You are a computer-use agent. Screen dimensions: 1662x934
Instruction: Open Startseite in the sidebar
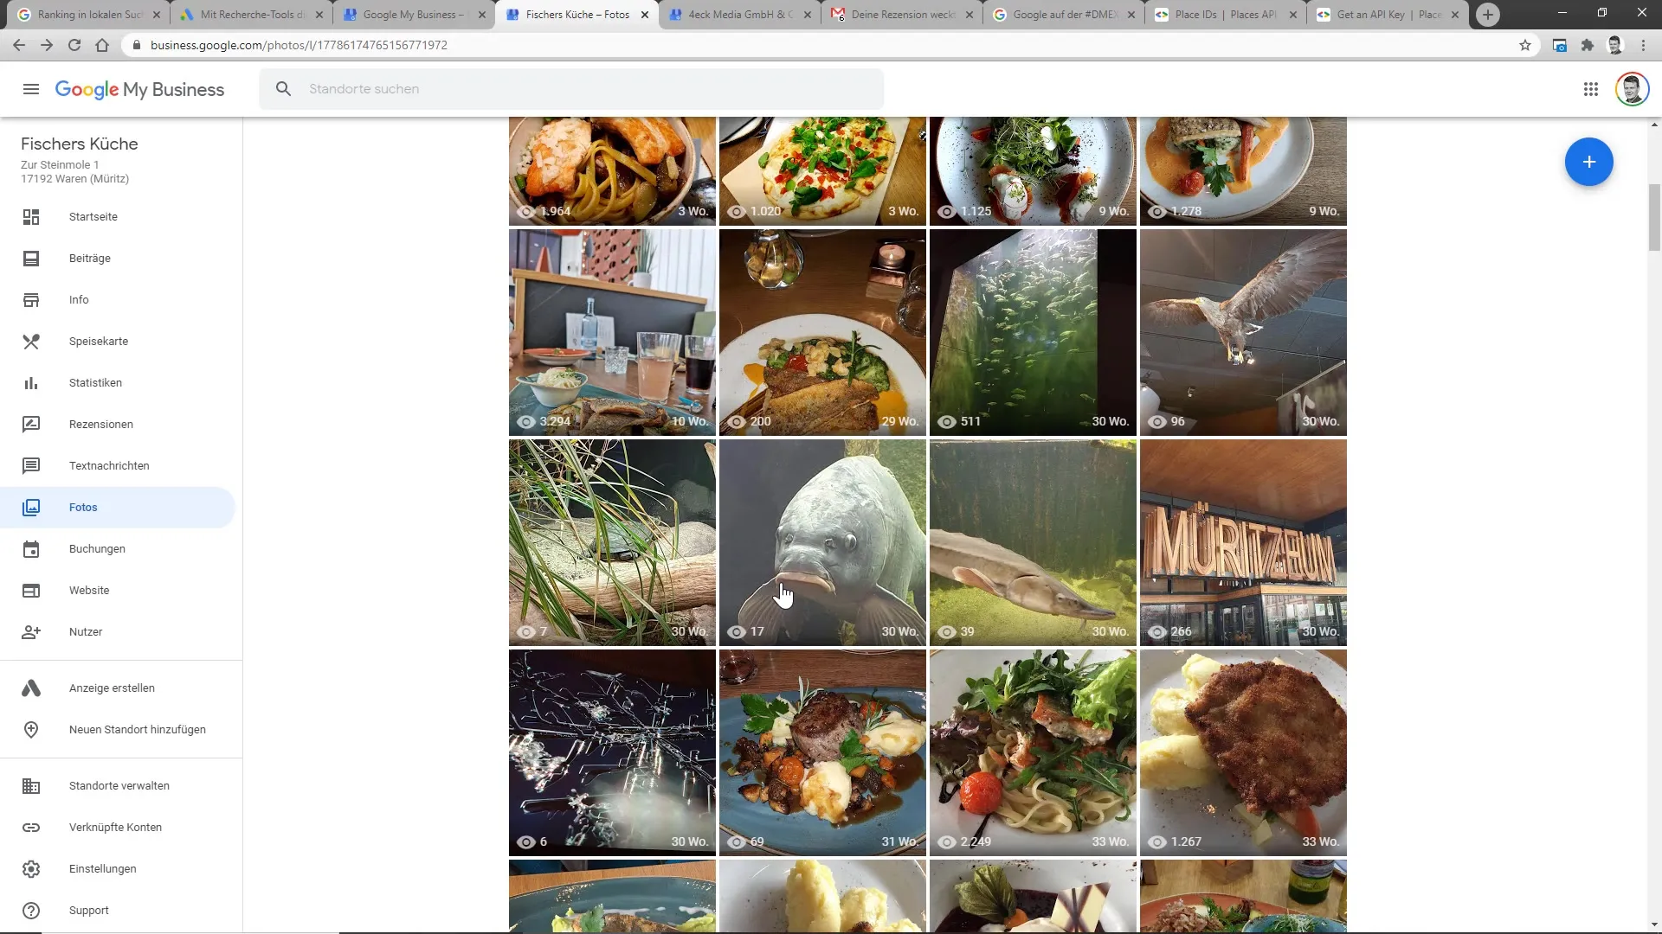(x=118, y=217)
